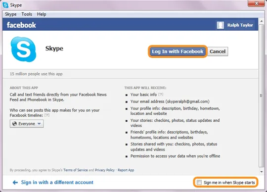The image size is (267, 192).
Task: Click Ralph Taylor's profile avatar
Action: pos(220,25)
